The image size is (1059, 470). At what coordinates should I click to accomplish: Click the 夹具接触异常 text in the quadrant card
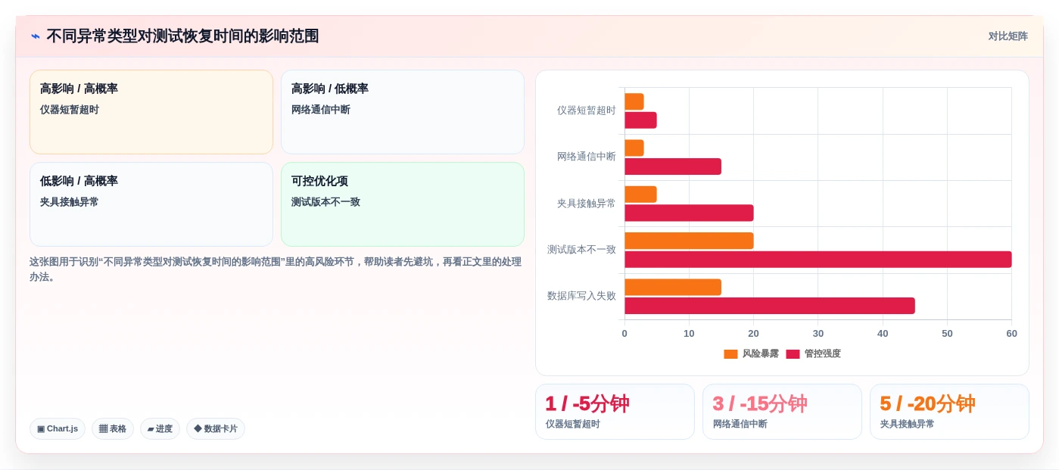click(70, 202)
